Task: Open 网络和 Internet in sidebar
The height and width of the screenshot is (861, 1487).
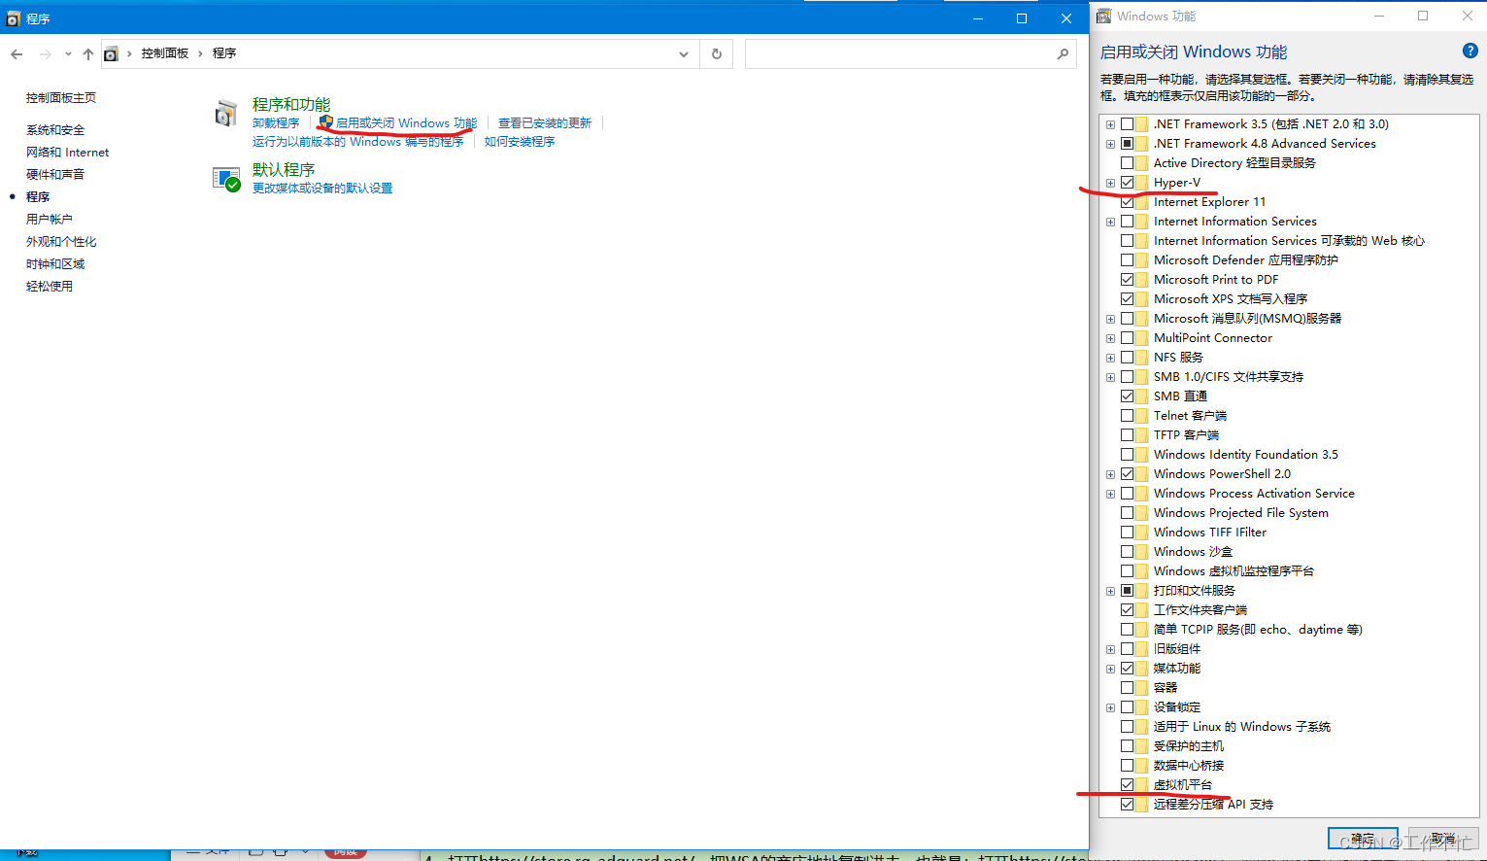Action: click(x=67, y=153)
